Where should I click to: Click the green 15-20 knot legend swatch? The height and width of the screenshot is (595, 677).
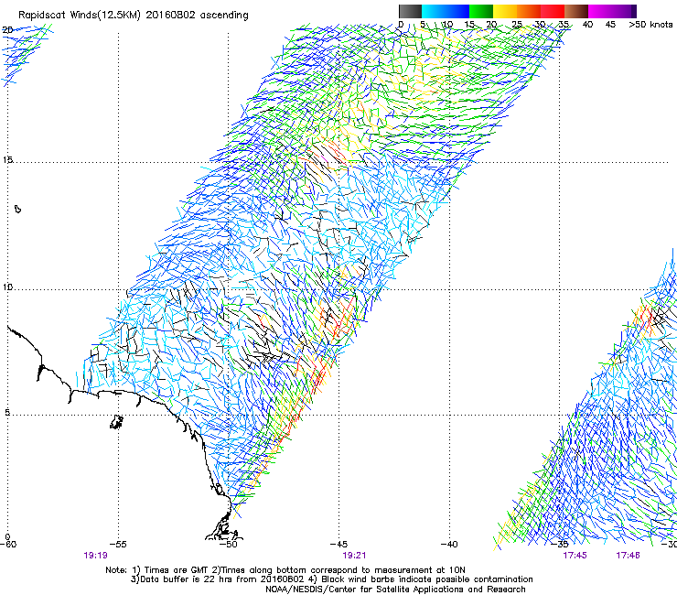481,11
